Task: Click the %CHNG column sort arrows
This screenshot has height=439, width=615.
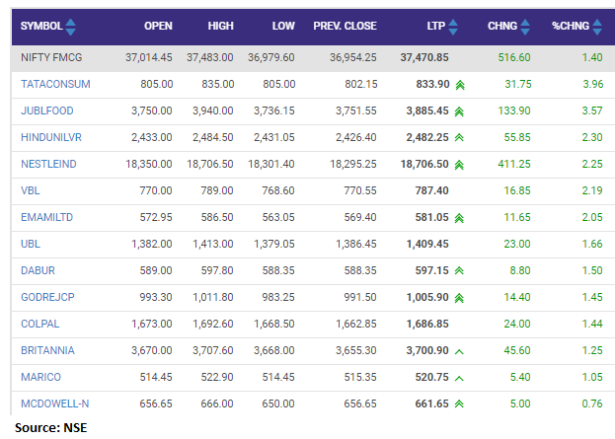Action: pyautogui.click(x=594, y=26)
